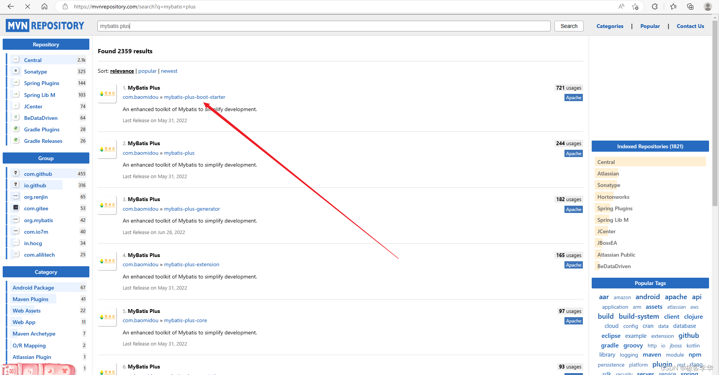This screenshot has height=375, width=719.
Task: Stop loading the page with the X button
Action: click(28, 7)
